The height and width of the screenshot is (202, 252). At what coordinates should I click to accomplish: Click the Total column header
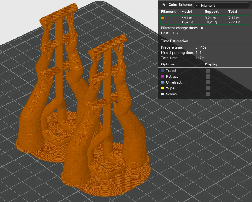pos(233,12)
